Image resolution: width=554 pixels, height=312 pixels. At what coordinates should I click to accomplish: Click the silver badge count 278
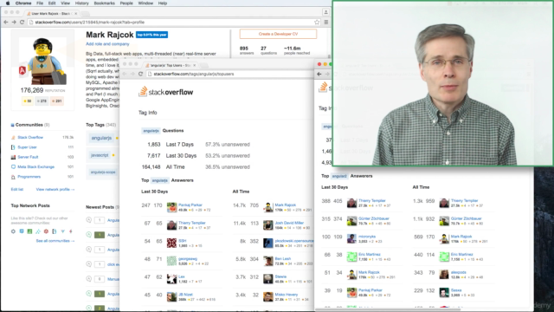(x=42, y=101)
